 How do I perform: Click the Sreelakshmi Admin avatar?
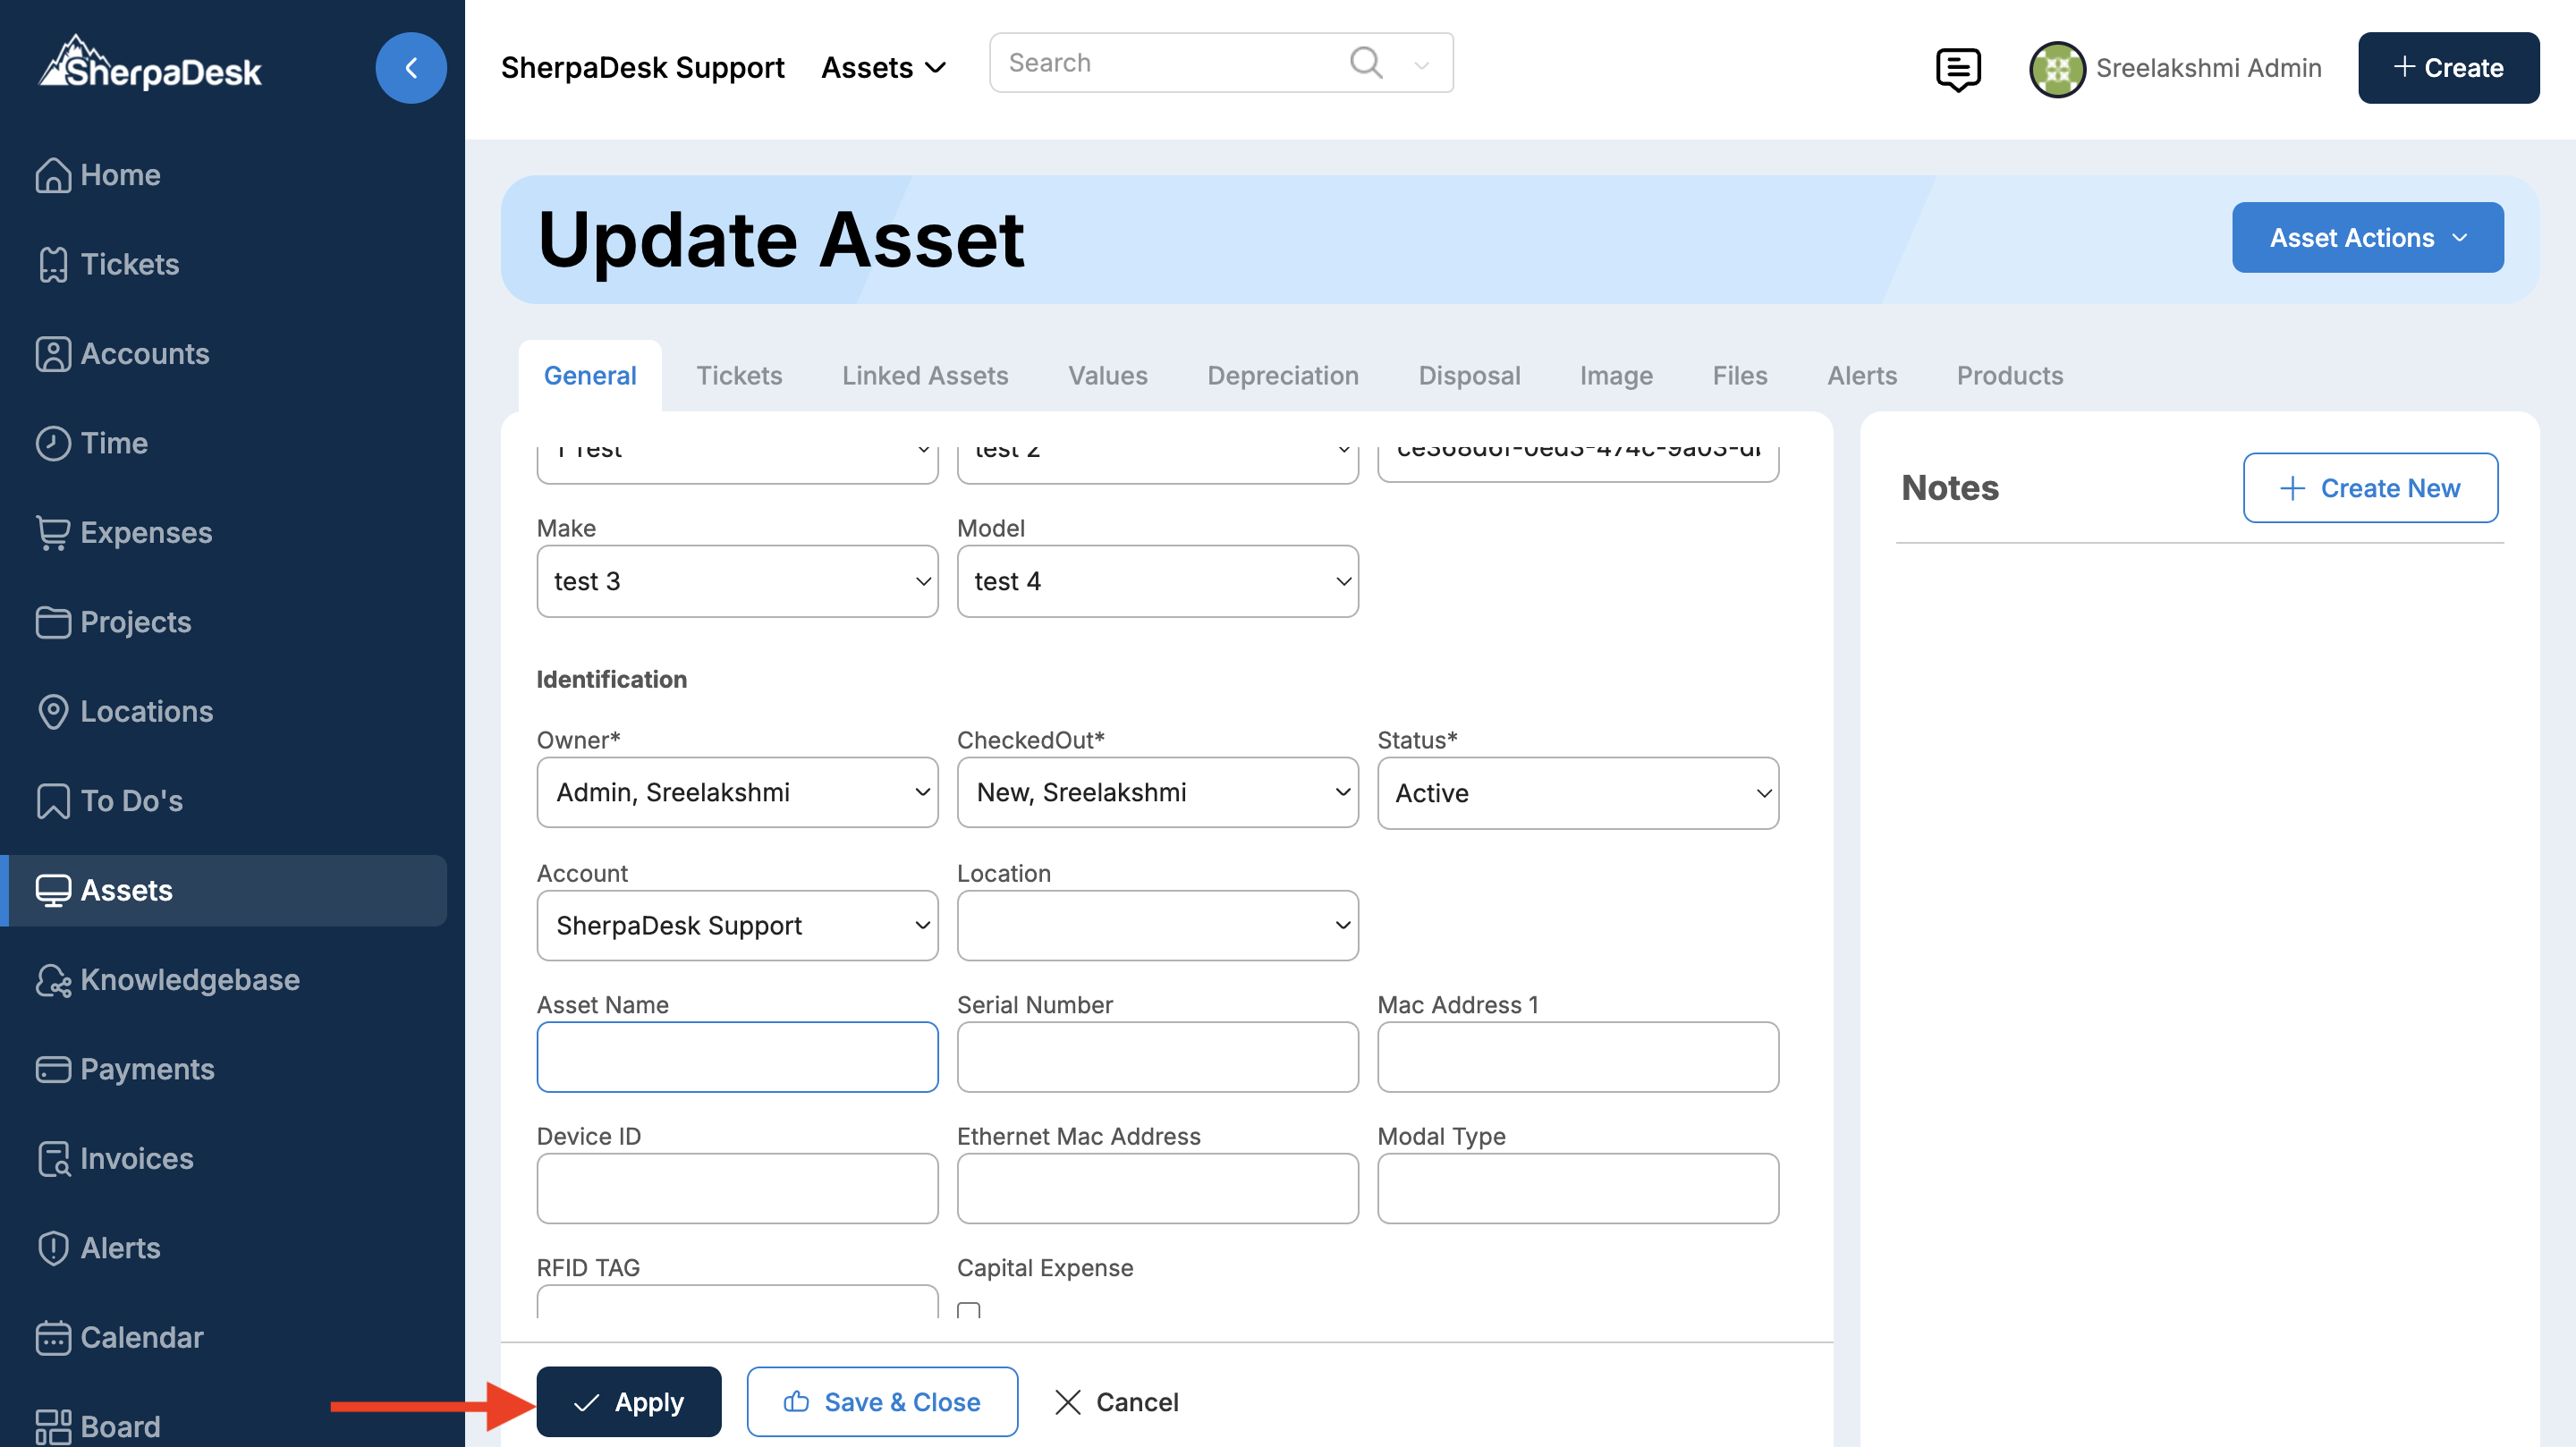coord(2056,68)
